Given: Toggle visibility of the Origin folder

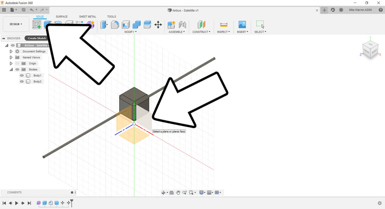Looking at the screenshot, I should pos(17,64).
